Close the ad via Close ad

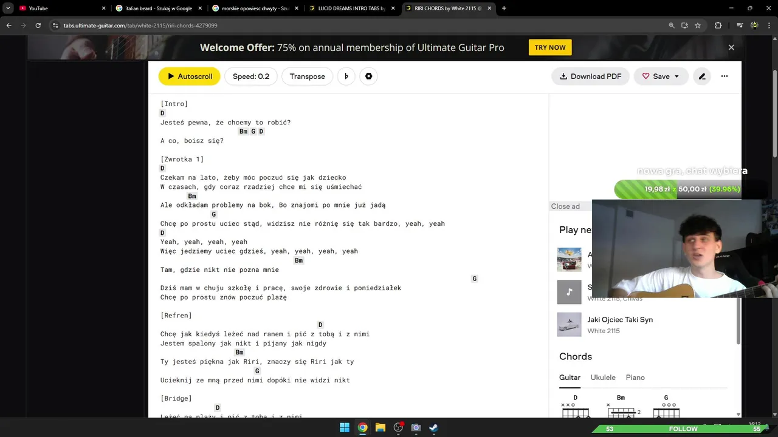(565, 206)
